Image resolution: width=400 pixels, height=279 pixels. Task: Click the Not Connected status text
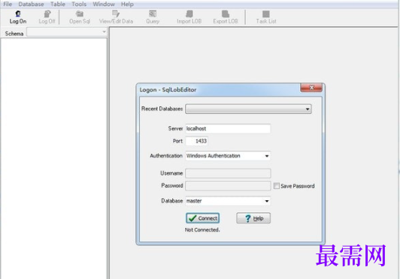coord(202,229)
